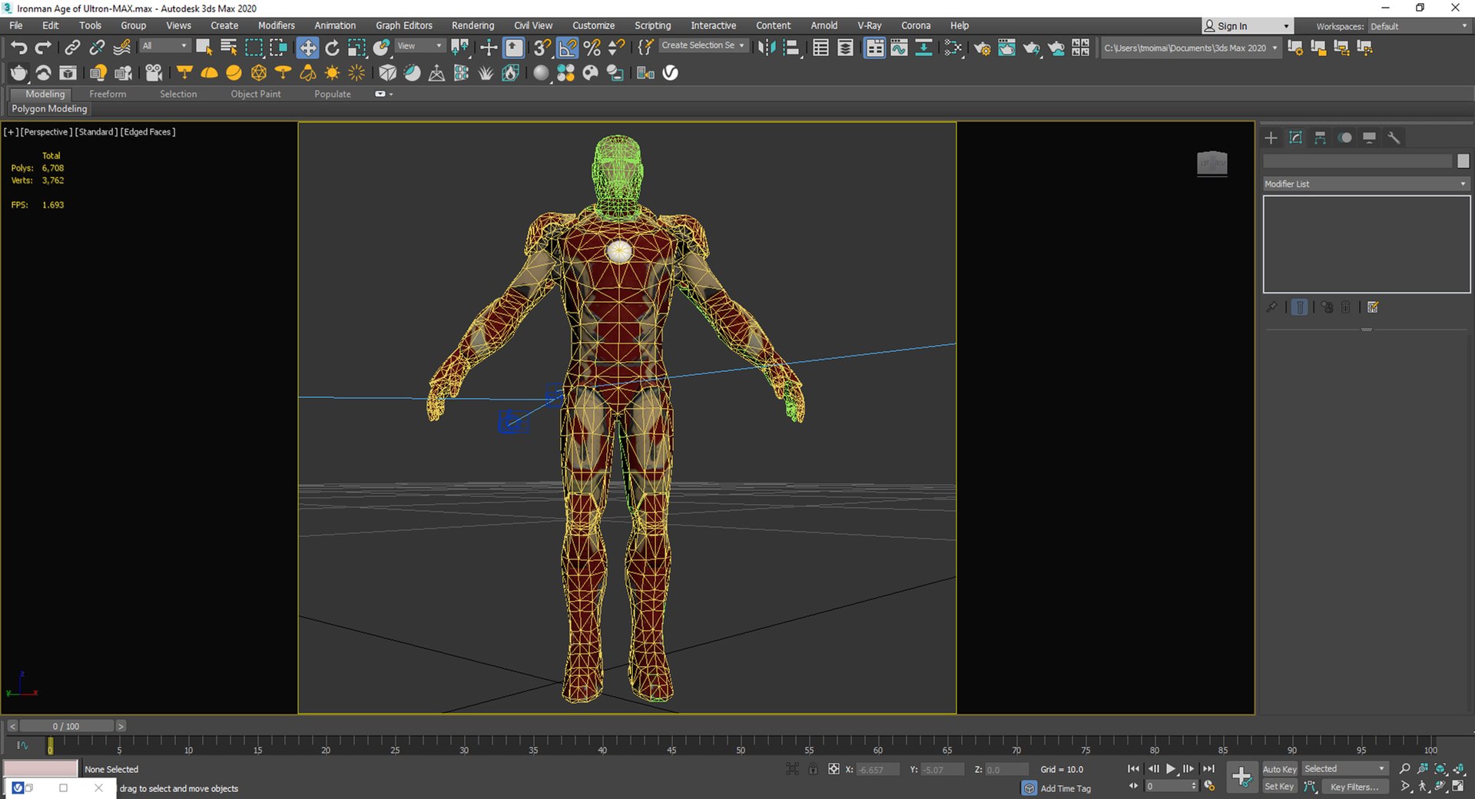Click the Go to End playback button

1208,769
